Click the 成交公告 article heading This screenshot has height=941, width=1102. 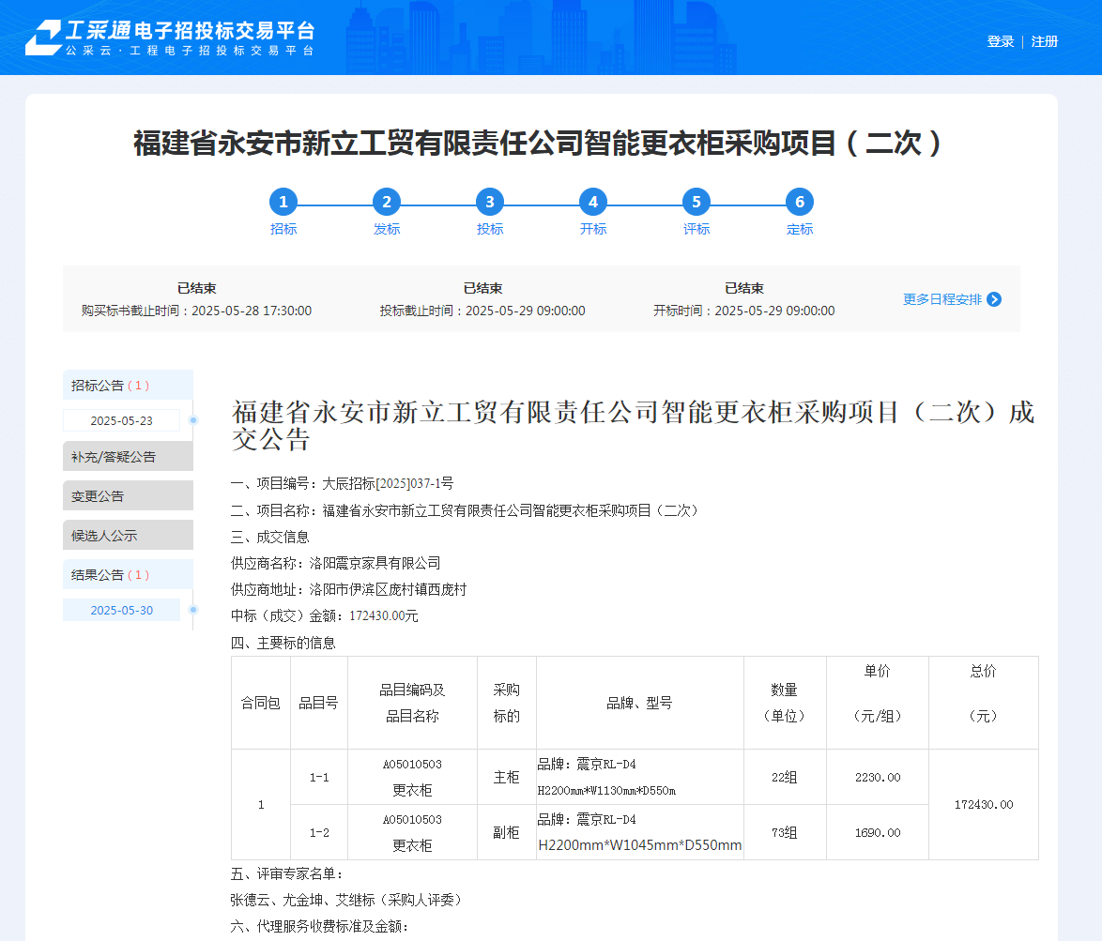click(x=633, y=426)
